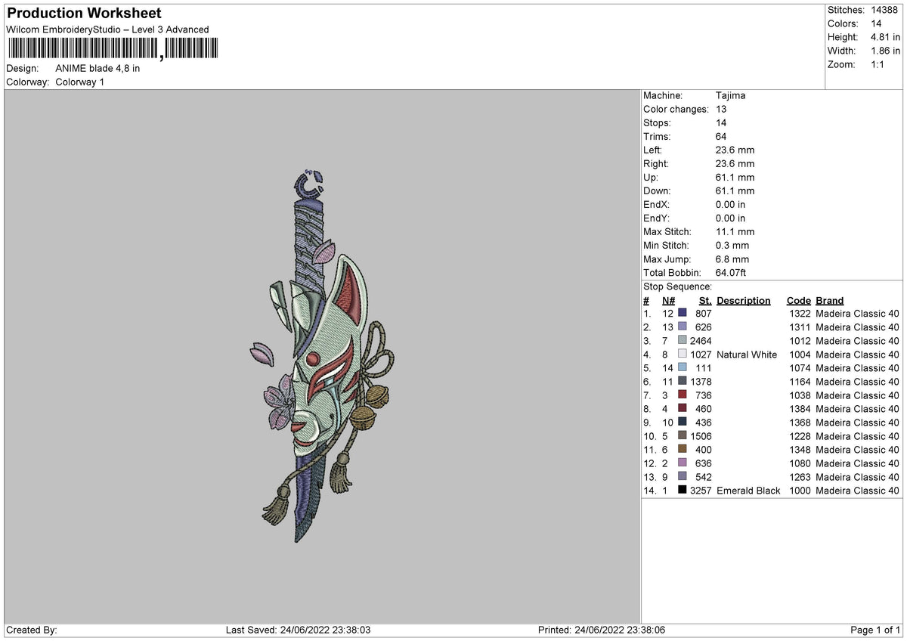Image resolution: width=907 pixels, height=641 pixels.
Task: Click the Brand column header
Action: point(829,300)
